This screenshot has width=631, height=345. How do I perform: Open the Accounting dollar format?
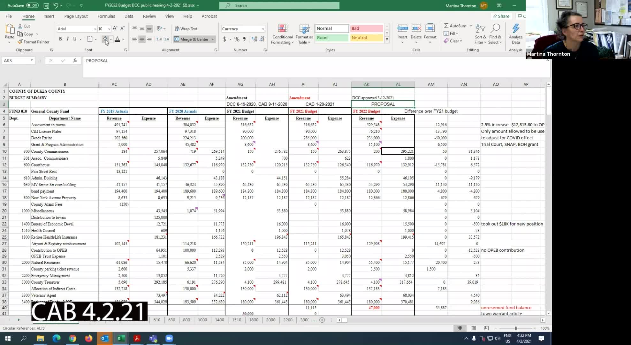point(224,39)
